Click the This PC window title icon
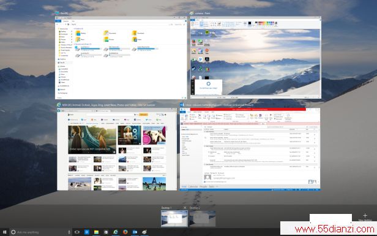This screenshot has width=377, height=236. pos(58,13)
